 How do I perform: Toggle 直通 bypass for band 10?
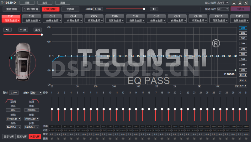tap(110, 139)
